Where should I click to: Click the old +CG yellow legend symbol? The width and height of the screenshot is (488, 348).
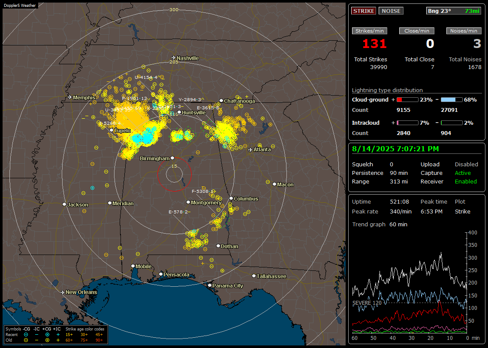(x=47, y=340)
